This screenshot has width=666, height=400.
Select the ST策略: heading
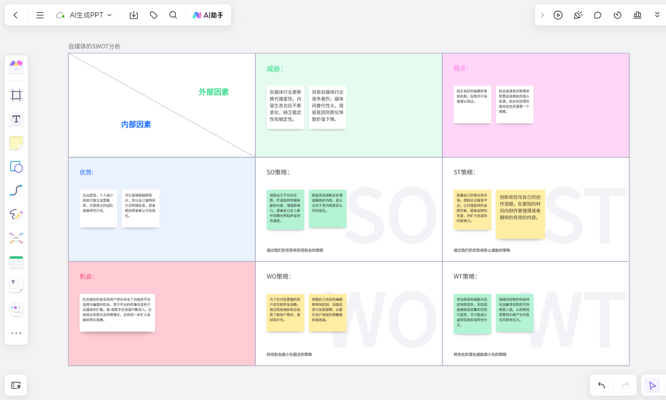464,172
